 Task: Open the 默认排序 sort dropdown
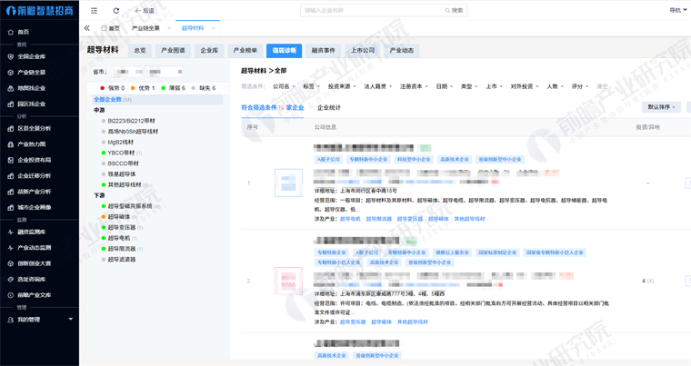click(x=663, y=107)
